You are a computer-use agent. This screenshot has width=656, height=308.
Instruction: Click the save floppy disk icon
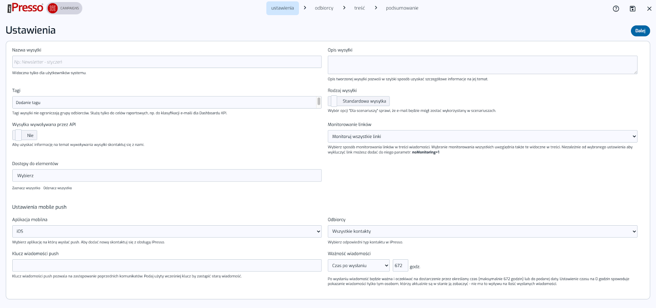point(633,9)
